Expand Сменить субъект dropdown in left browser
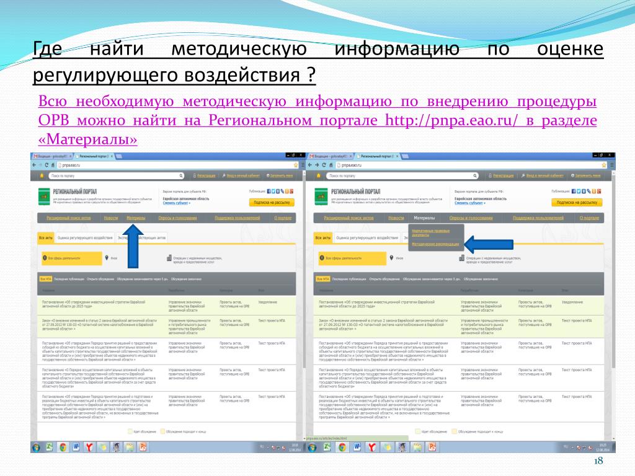 point(176,203)
